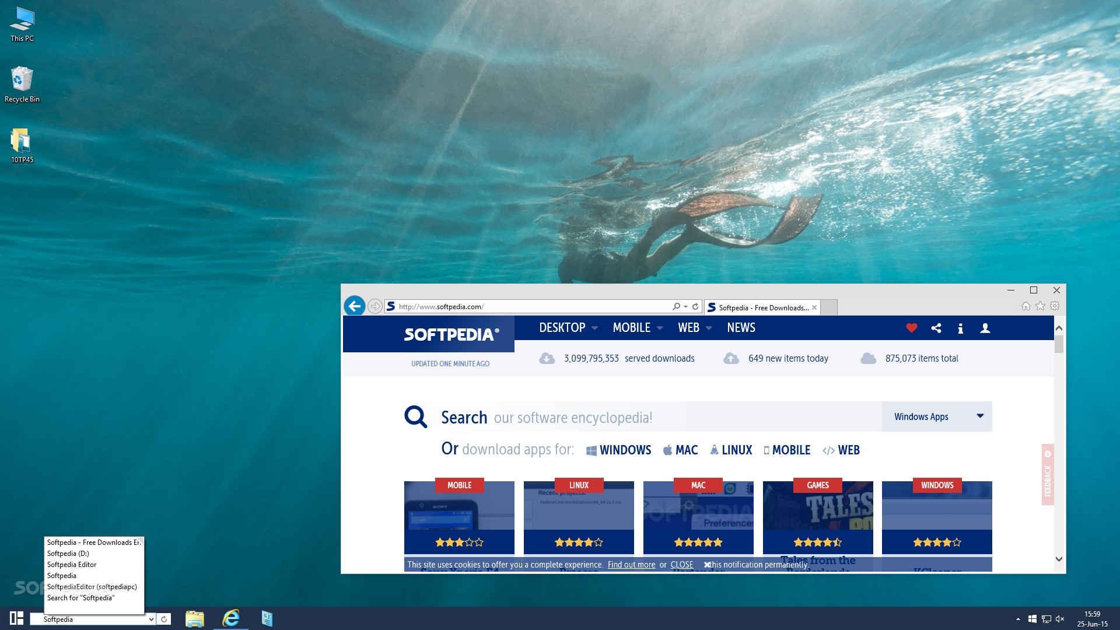Click CLOSE on the cookie notice
The height and width of the screenshot is (630, 1120).
click(682, 565)
